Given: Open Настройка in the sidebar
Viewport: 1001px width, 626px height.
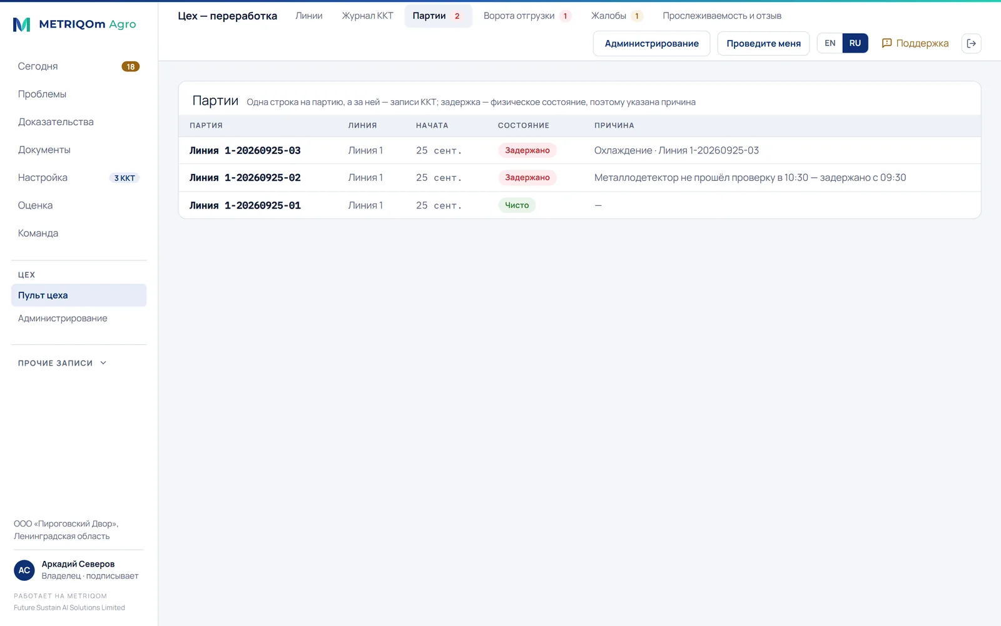Looking at the screenshot, I should pos(79,178).
